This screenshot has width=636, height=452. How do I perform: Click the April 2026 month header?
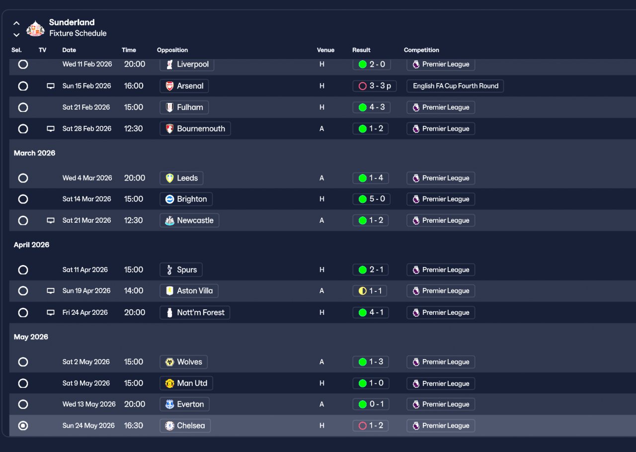[32, 245]
